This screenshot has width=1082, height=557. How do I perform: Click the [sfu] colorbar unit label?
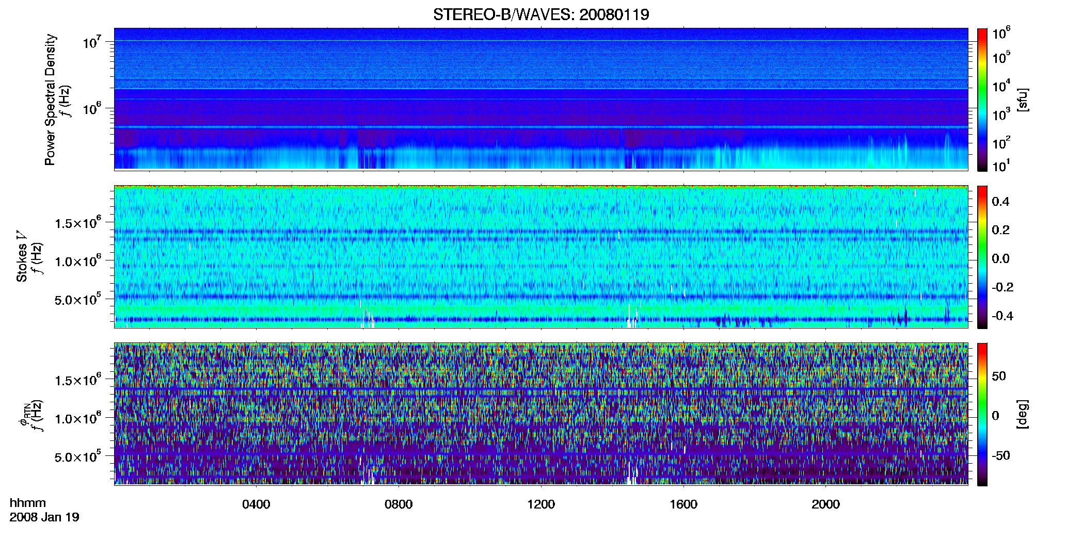click(1022, 100)
